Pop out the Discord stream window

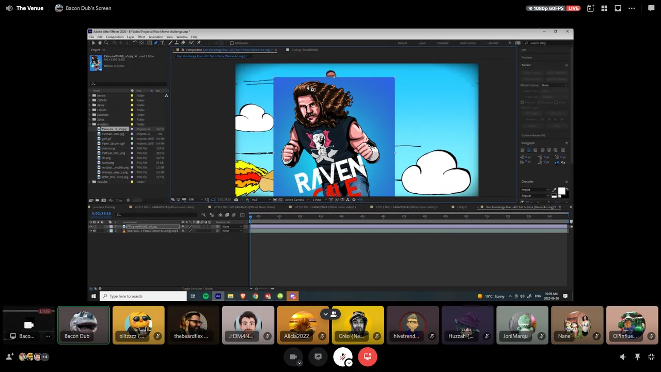[x=618, y=8]
